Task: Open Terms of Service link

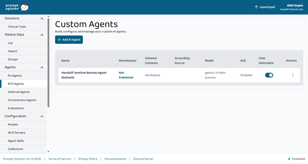Action: (60, 159)
